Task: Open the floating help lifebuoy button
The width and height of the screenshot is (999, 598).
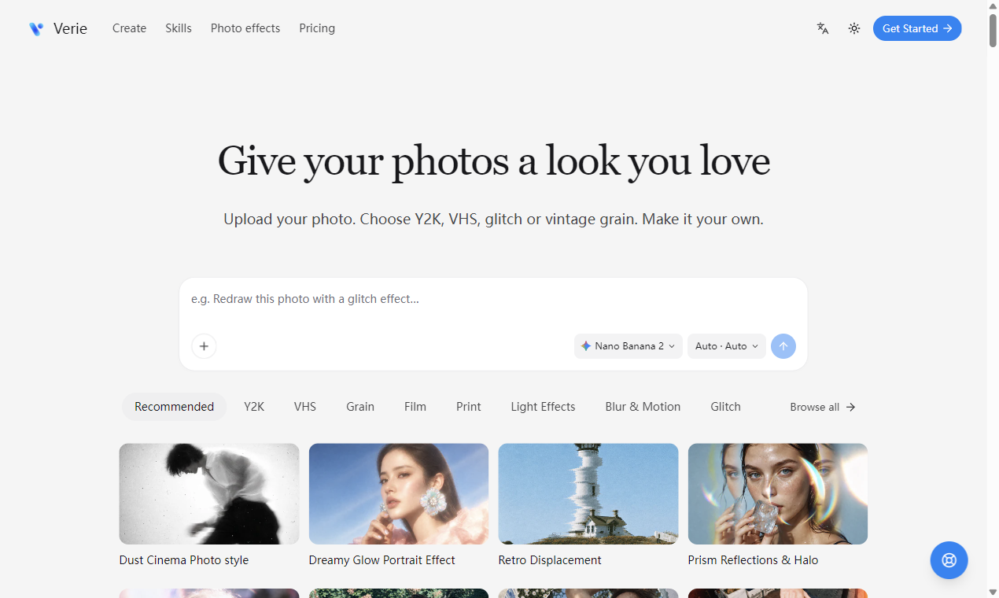Action: pos(949,560)
